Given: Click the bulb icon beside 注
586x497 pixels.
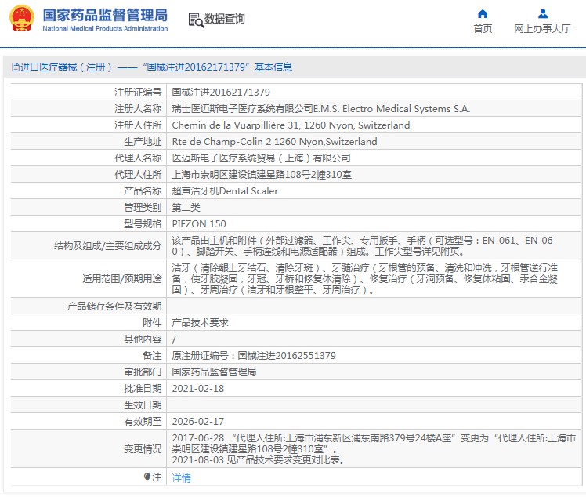Looking at the screenshot, I should click(x=147, y=477).
